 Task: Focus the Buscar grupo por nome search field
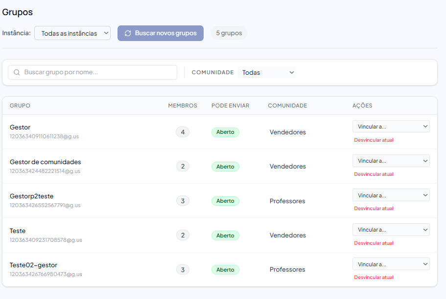point(93,72)
